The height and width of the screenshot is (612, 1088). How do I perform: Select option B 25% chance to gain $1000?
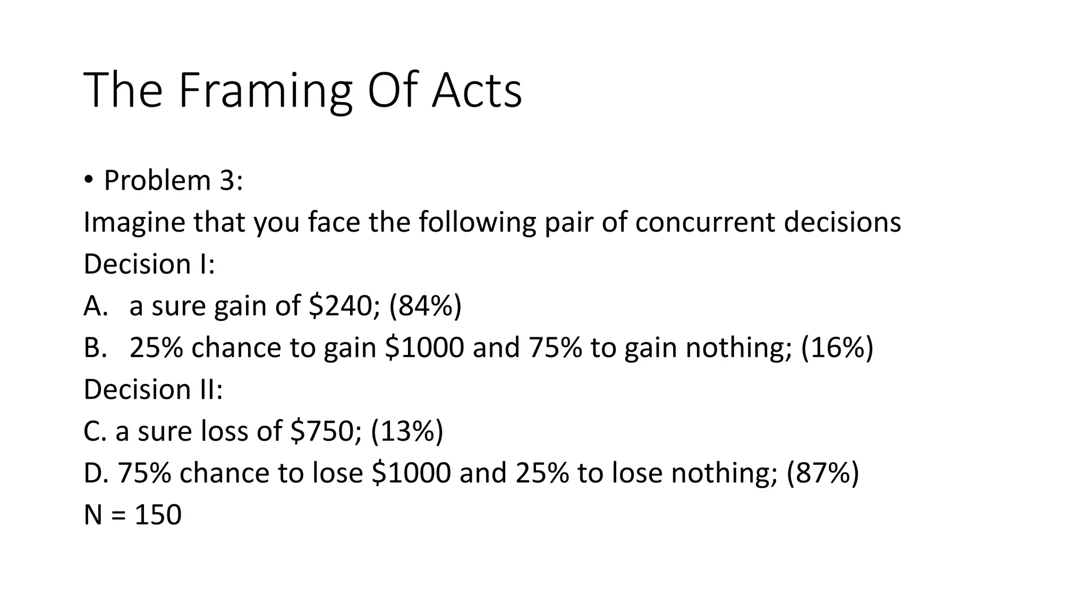point(479,348)
